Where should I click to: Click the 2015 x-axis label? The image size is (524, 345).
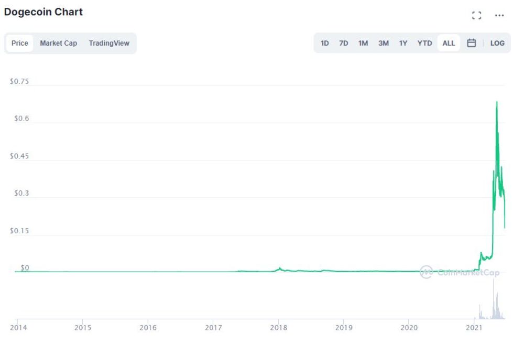83,328
